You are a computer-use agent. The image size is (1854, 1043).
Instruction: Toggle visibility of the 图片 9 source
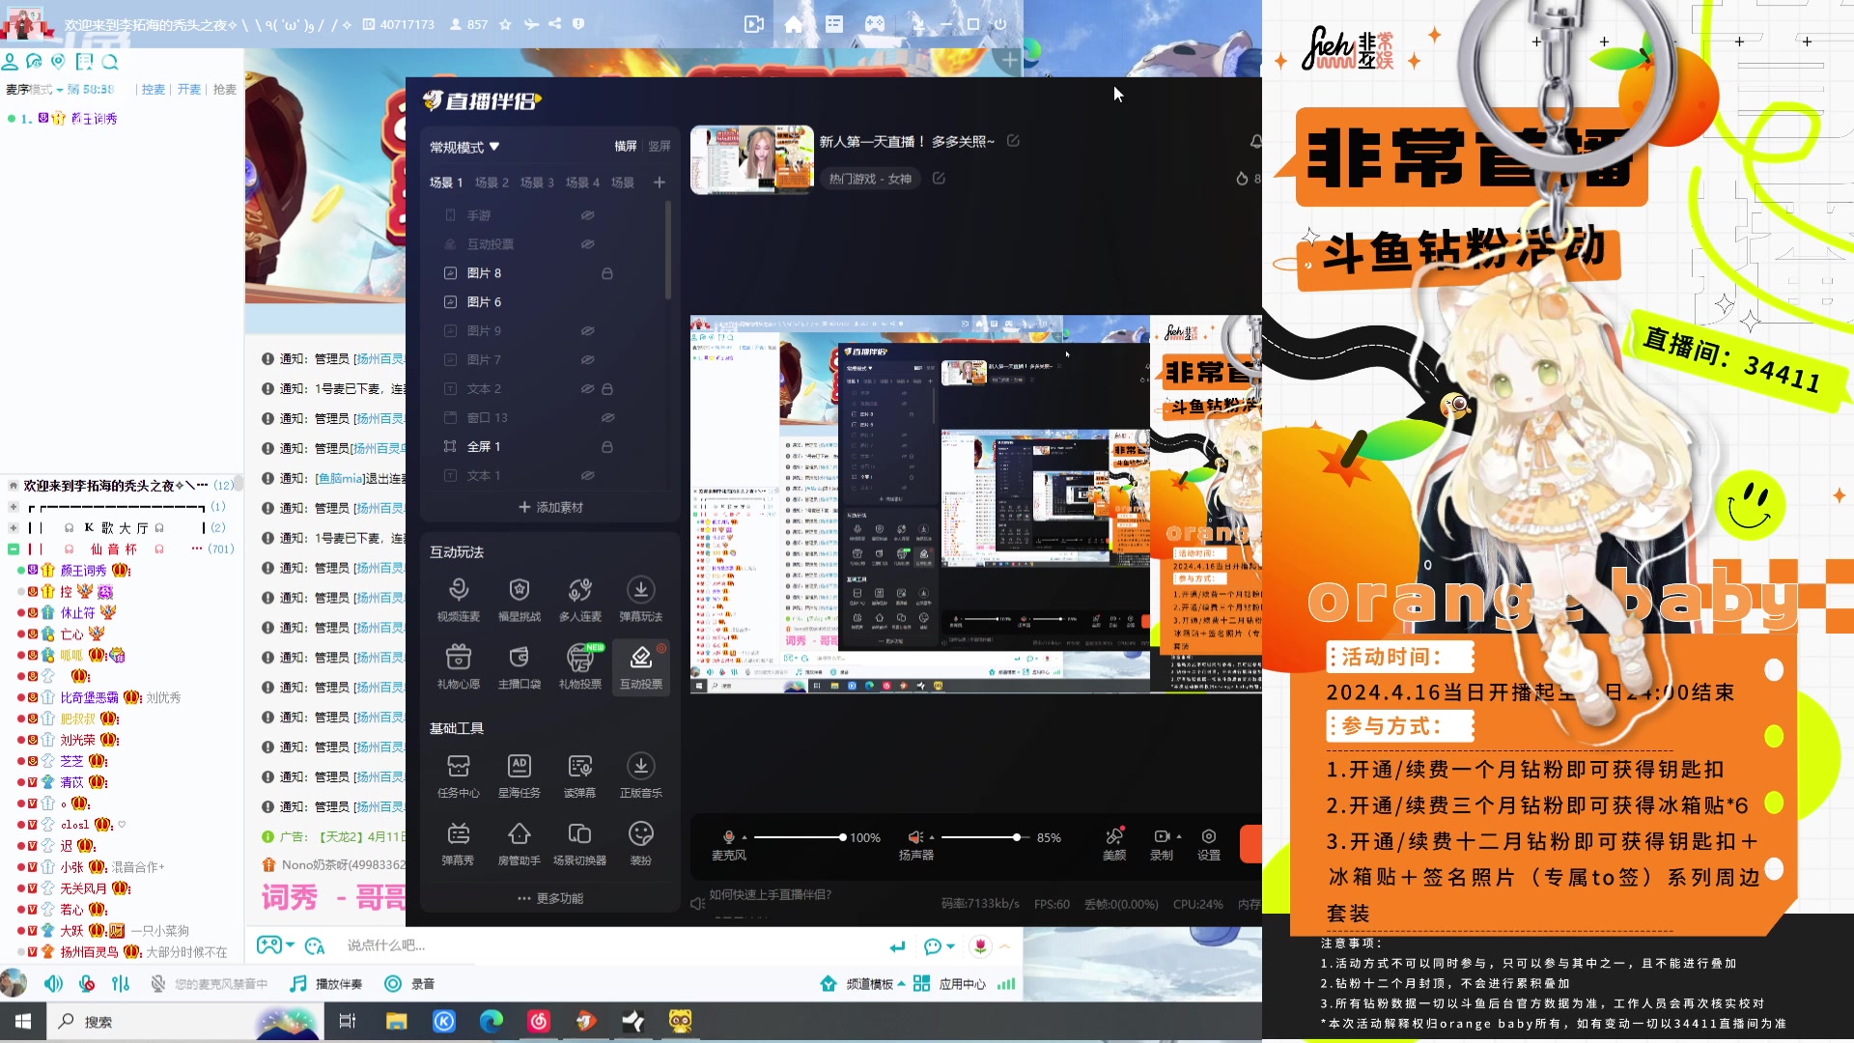pyautogui.click(x=587, y=330)
